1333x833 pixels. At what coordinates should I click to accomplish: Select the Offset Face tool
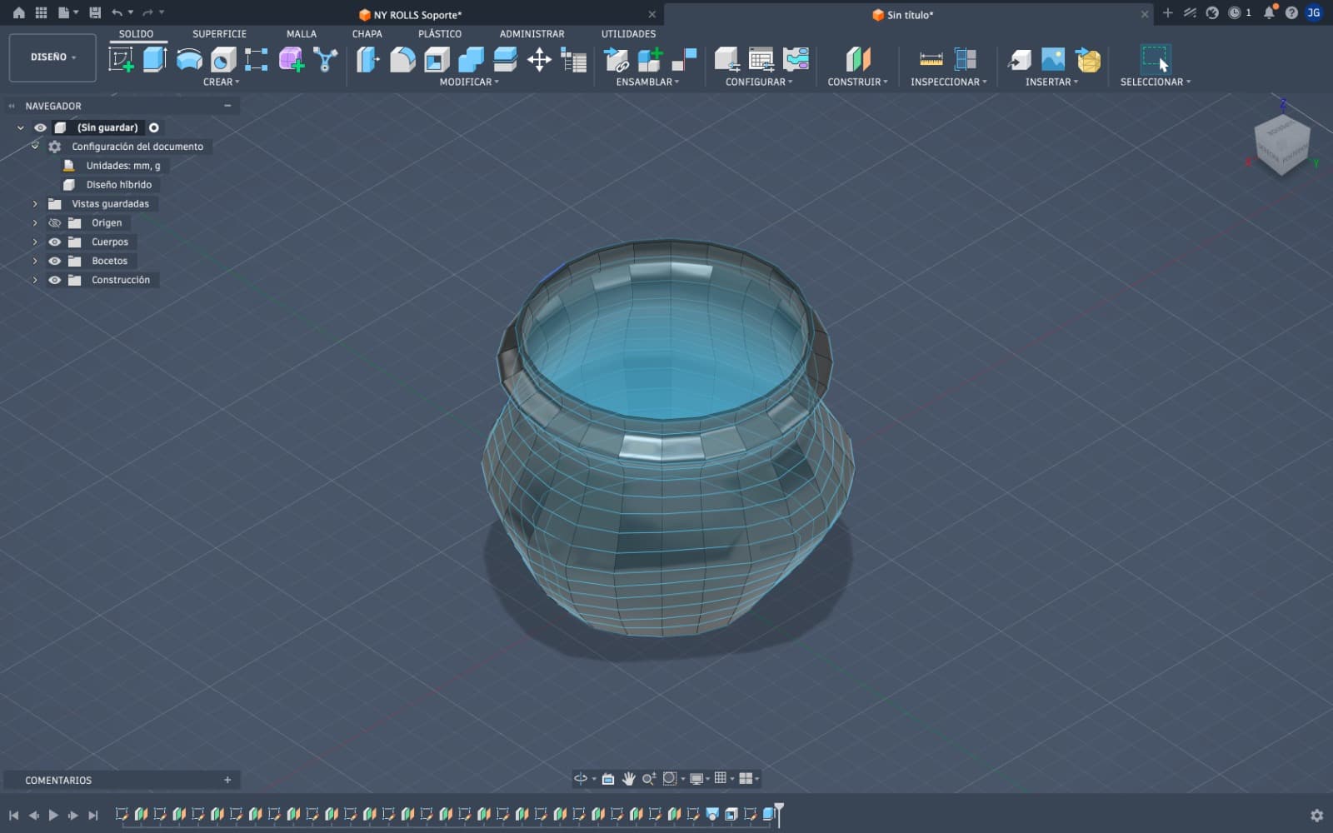505,59
